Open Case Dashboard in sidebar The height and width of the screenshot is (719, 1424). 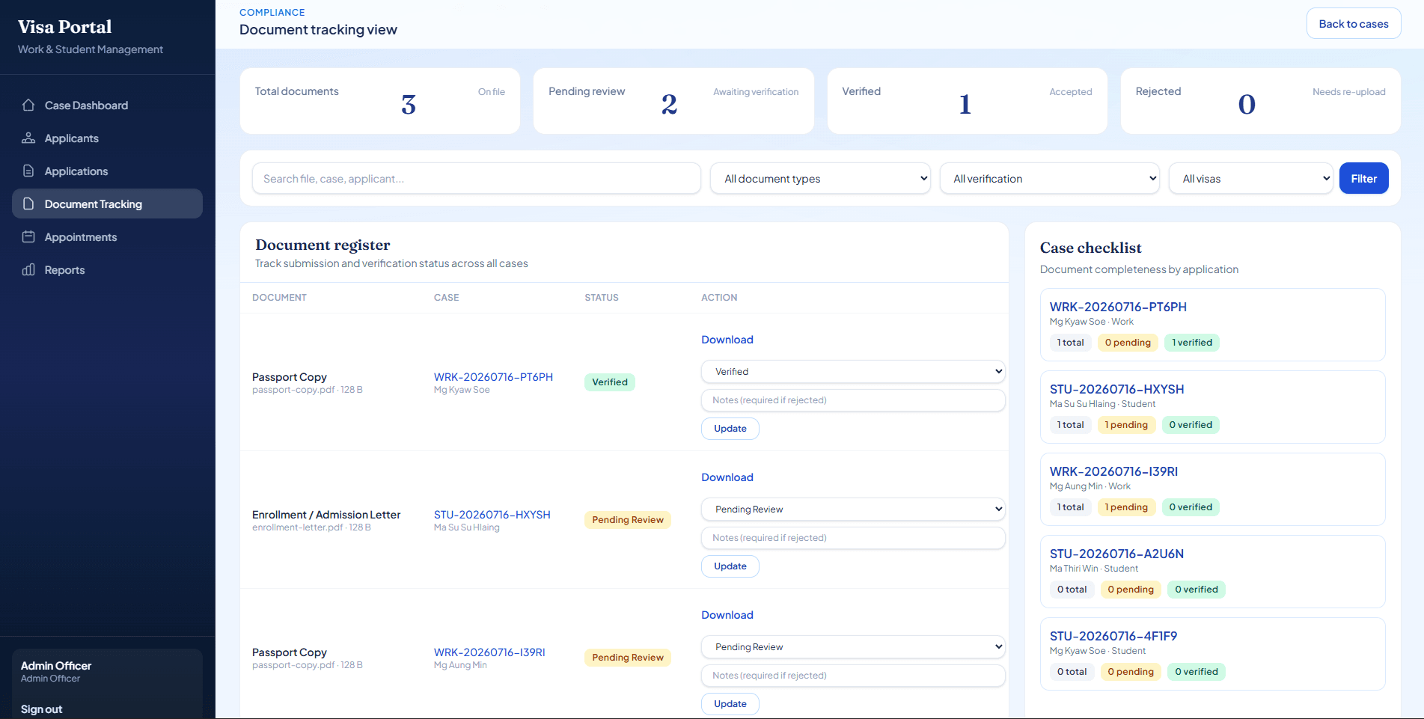click(107, 105)
